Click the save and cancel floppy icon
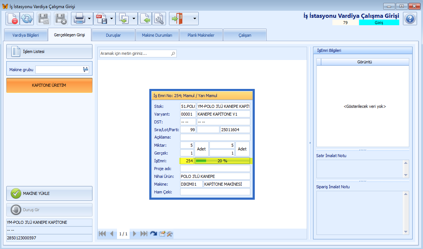This screenshot has width=423, height=249. point(61,19)
